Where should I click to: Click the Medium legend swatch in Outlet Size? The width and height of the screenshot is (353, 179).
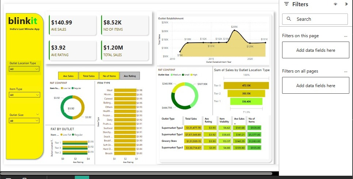point(171,75)
